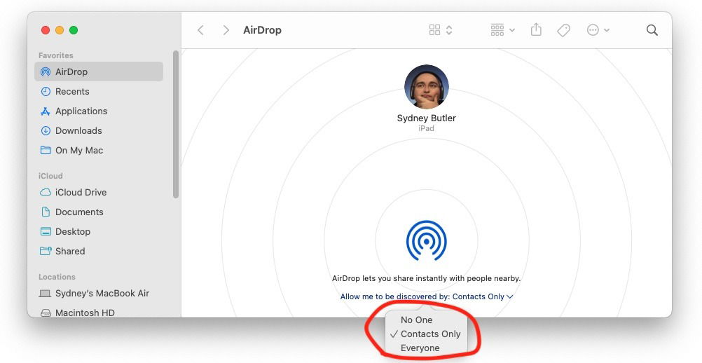Open On My Mac folder label
This screenshot has width=702, height=363.
[x=78, y=151]
